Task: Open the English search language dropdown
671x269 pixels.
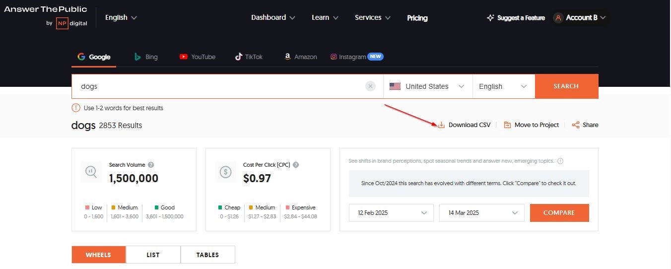Action: tap(503, 86)
